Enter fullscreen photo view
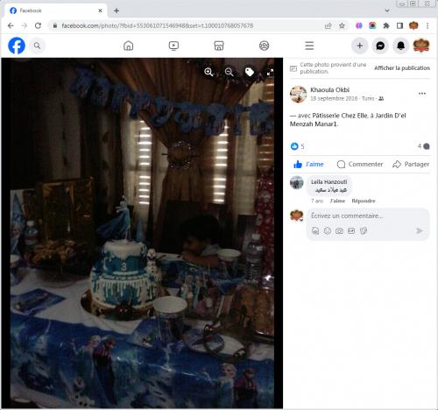Image resolution: width=438 pixels, height=410 pixels. (x=270, y=72)
